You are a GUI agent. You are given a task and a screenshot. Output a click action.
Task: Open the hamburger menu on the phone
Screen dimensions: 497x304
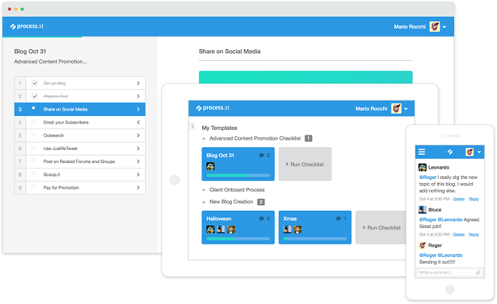(422, 152)
